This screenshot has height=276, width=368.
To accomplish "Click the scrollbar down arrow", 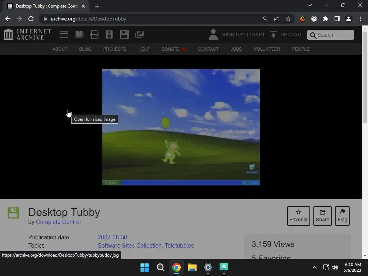I will (365, 256).
